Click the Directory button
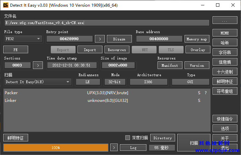Image resolution: width=241 pixels, height=155 pixels. [x=163, y=138]
